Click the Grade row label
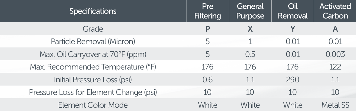356x111 pixels. pos(93,29)
